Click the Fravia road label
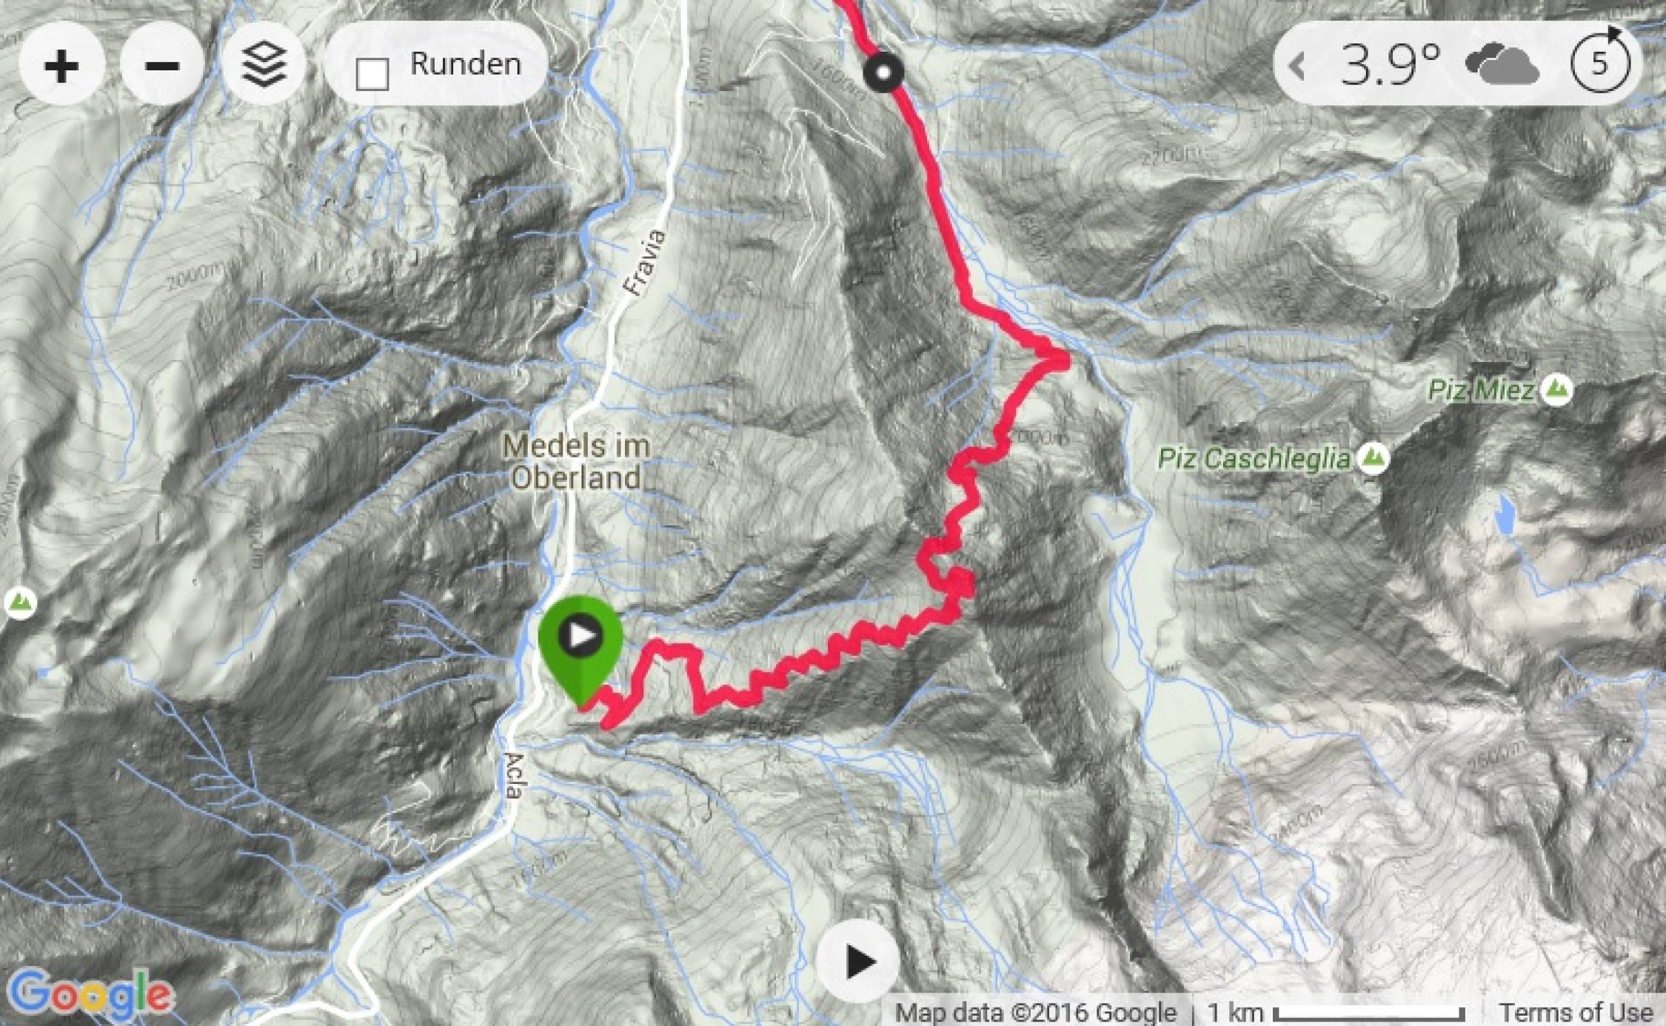This screenshot has height=1026, width=1666. tap(646, 263)
